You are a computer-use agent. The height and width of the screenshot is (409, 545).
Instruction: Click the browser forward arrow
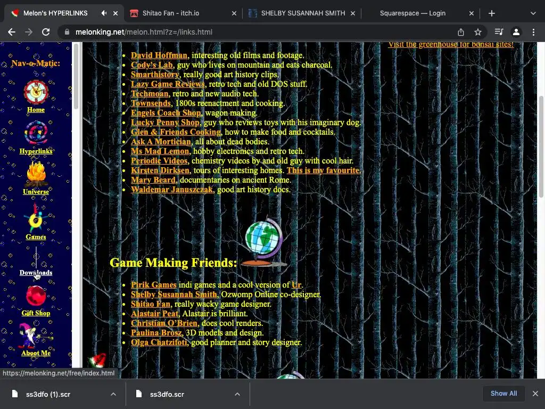(29, 32)
